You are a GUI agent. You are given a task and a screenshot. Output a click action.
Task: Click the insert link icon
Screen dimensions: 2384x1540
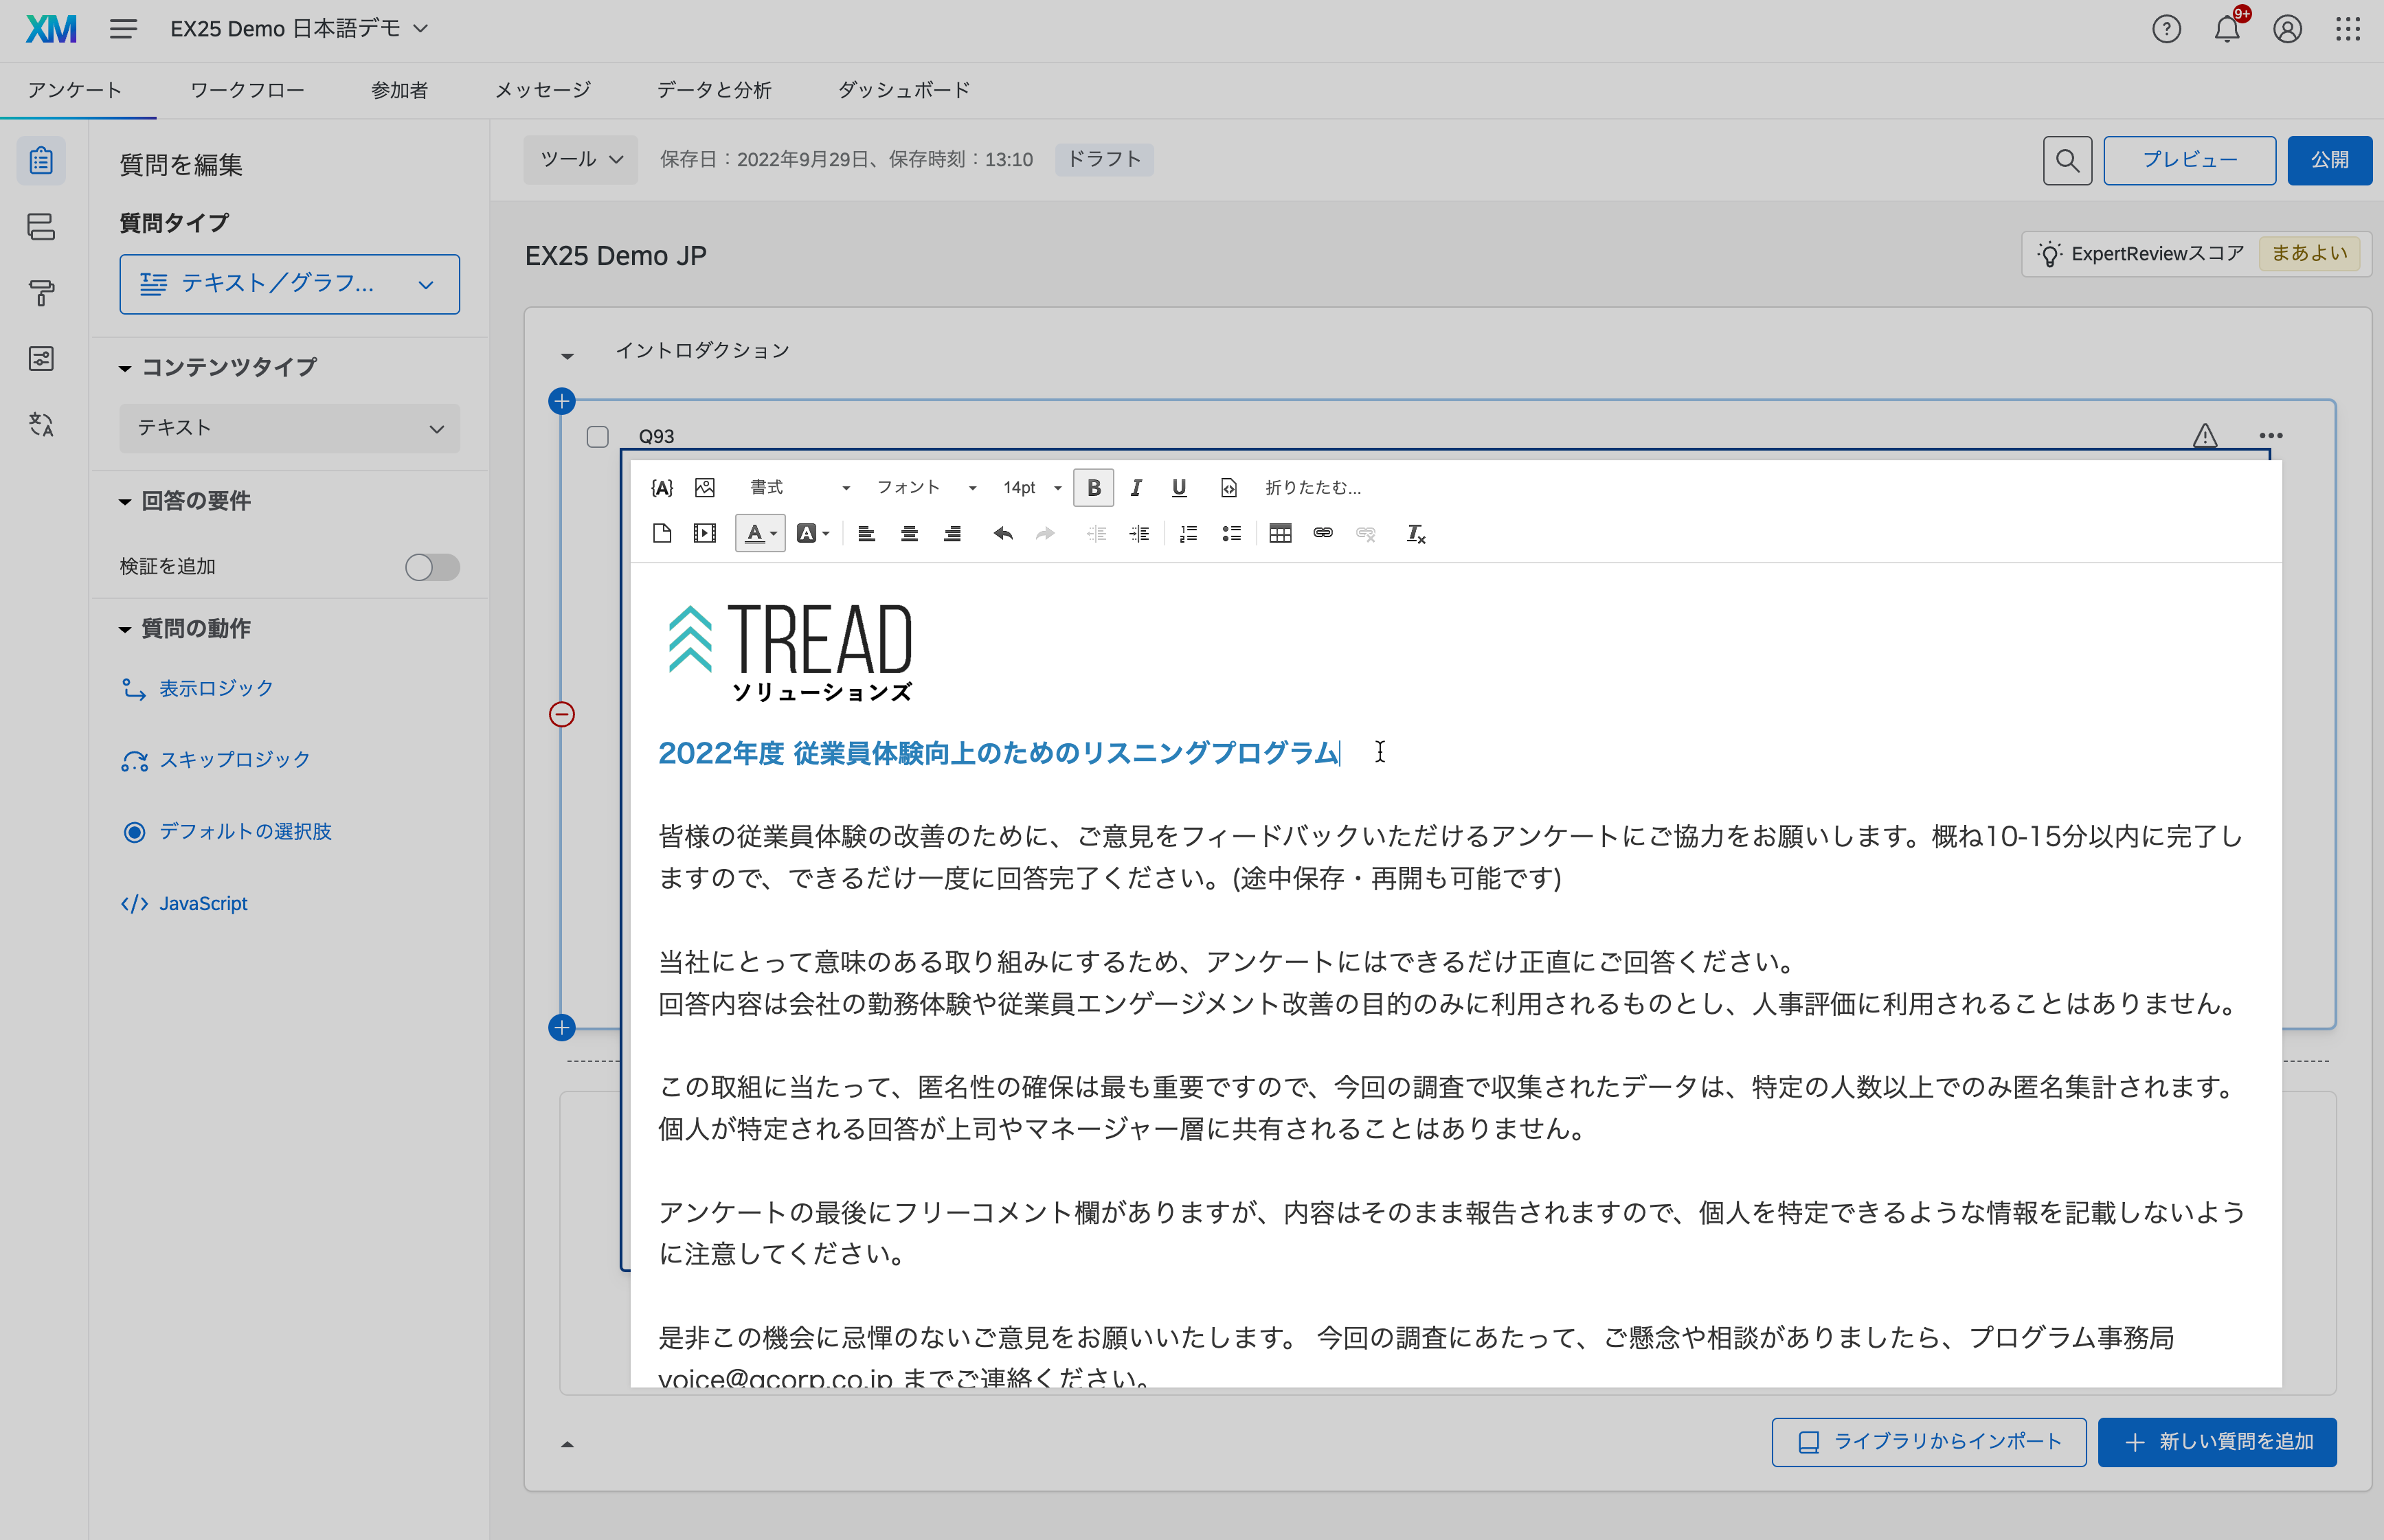(x=1322, y=534)
